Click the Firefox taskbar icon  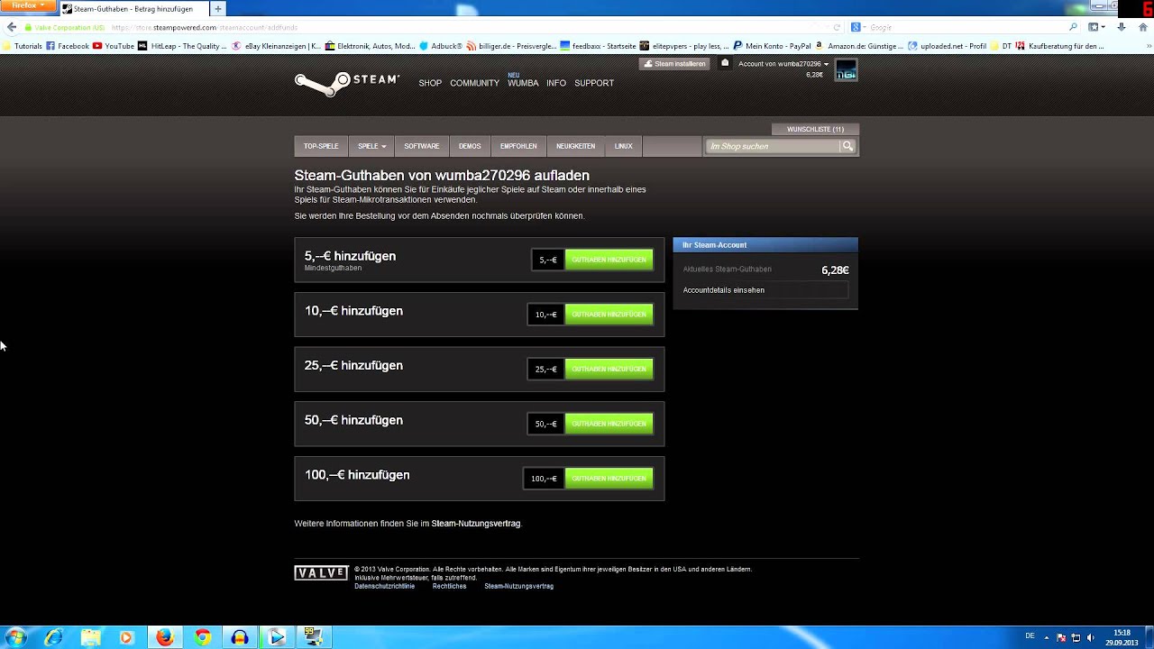click(165, 637)
